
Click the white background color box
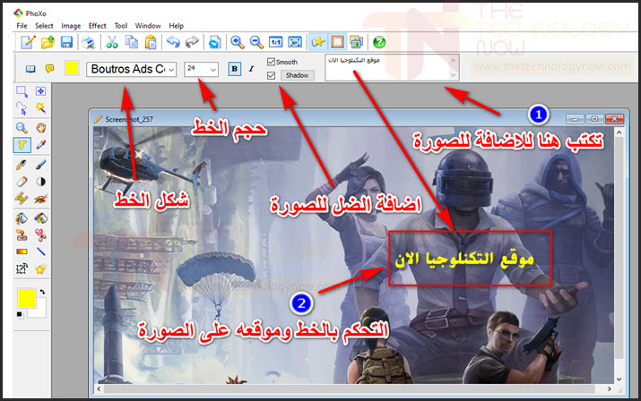[40, 311]
